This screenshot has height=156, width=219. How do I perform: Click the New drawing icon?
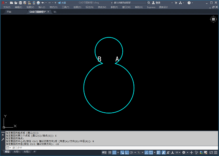click(x=11, y=3)
